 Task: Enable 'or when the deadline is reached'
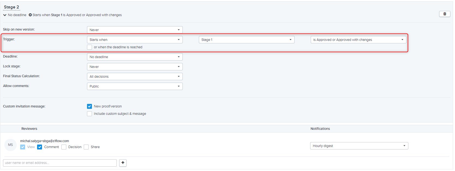89,47
